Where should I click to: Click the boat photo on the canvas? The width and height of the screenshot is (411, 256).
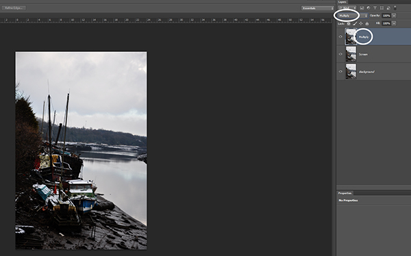point(81,151)
